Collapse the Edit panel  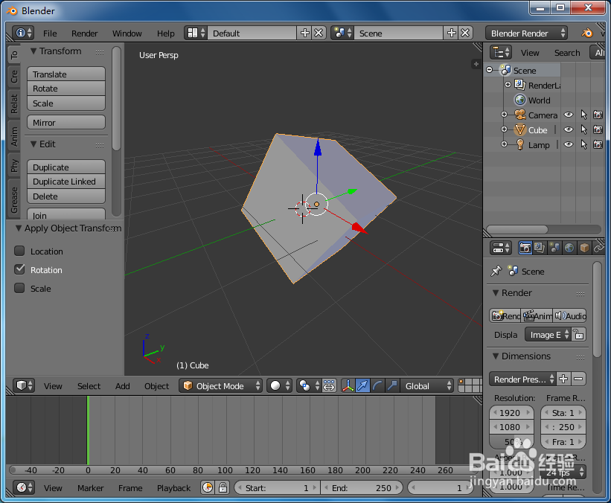(33, 144)
